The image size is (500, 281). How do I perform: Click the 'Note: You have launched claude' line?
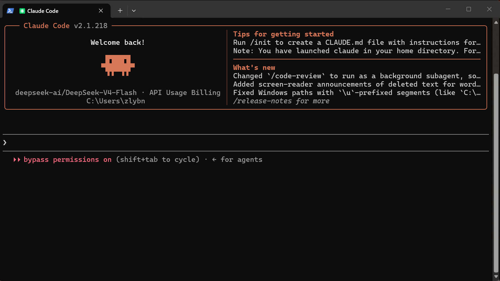[x=357, y=51]
